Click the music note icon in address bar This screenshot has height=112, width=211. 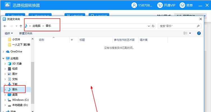click(x=26, y=26)
